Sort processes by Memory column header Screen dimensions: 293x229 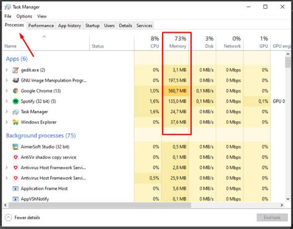point(177,42)
